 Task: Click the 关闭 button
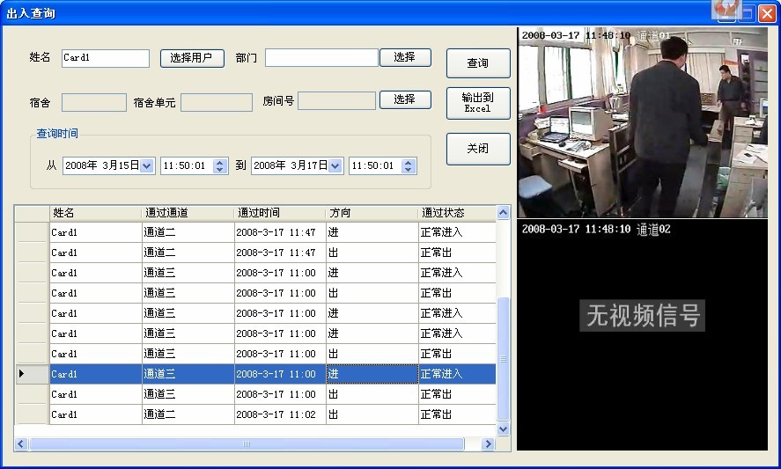(477, 149)
